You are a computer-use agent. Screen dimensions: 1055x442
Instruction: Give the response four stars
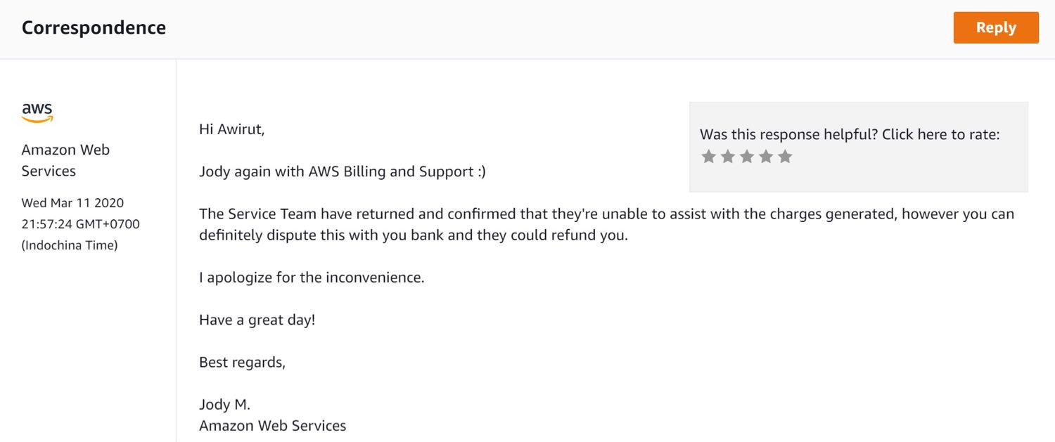pos(766,157)
